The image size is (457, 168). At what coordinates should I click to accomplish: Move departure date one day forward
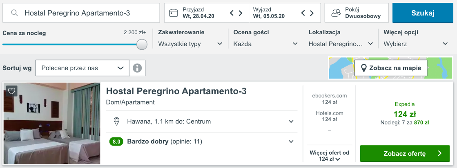coord(312,13)
